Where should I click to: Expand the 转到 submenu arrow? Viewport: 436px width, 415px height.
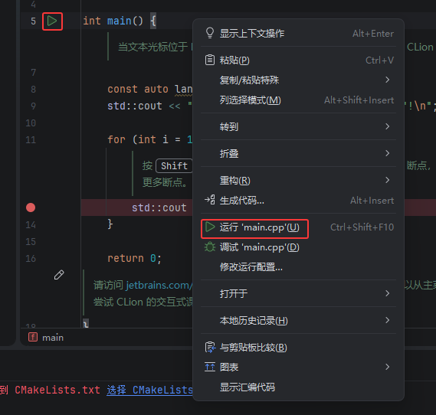tap(387, 126)
